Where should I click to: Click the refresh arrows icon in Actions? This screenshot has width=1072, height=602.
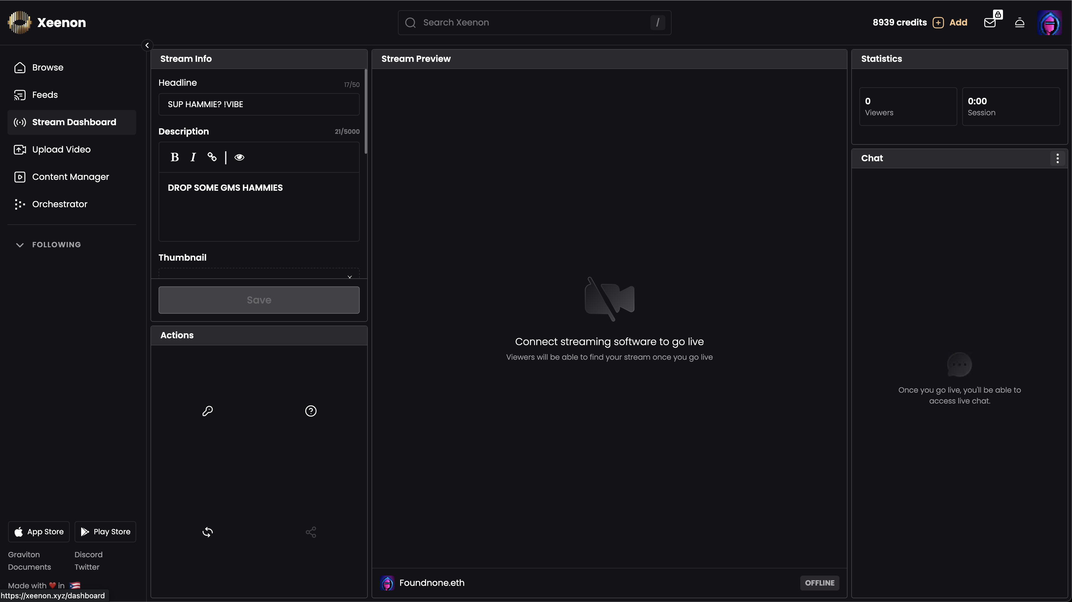[207, 532]
